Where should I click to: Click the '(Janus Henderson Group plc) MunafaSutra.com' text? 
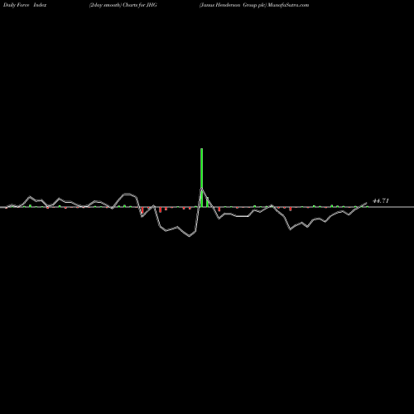pos(254,5)
